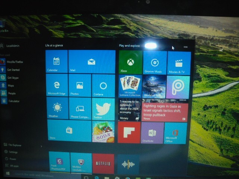Open Microsoft Solitaire Collection tile

point(130,86)
